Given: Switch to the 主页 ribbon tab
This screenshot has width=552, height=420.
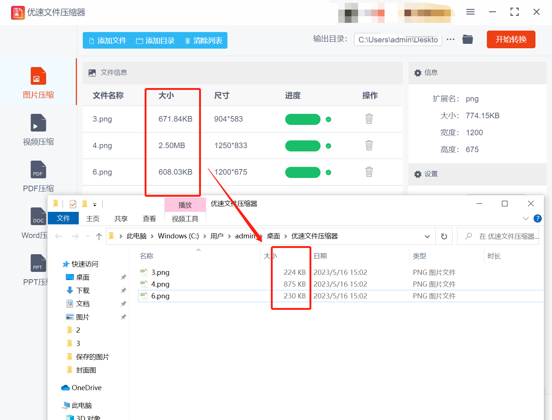Looking at the screenshot, I should coord(93,218).
